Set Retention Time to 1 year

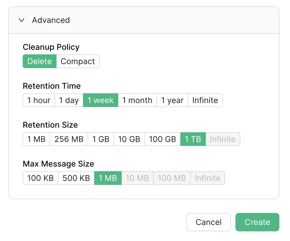[x=172, y=100]
